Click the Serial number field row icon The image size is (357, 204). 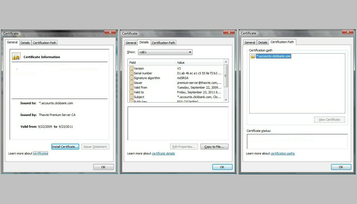point(131,73)
